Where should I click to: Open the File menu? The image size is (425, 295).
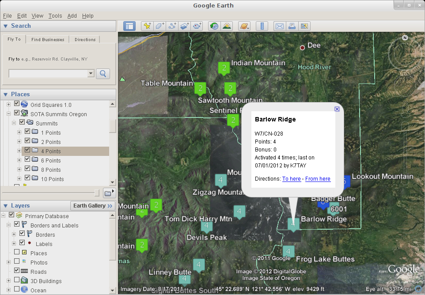coord(8,16)
